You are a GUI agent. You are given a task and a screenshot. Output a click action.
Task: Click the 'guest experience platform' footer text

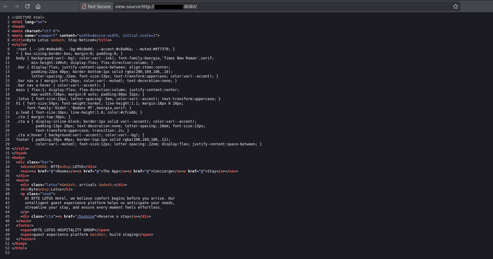(x=61, y=235)
